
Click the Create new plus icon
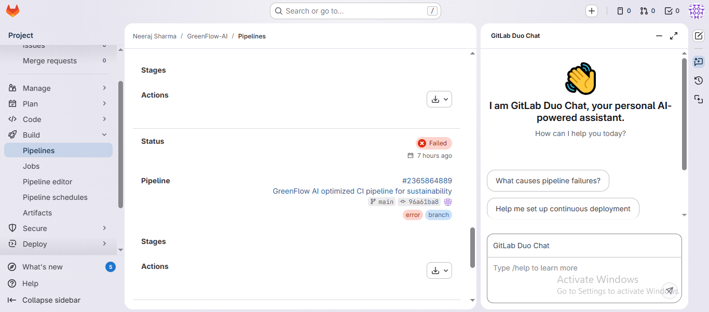point(592,11)
